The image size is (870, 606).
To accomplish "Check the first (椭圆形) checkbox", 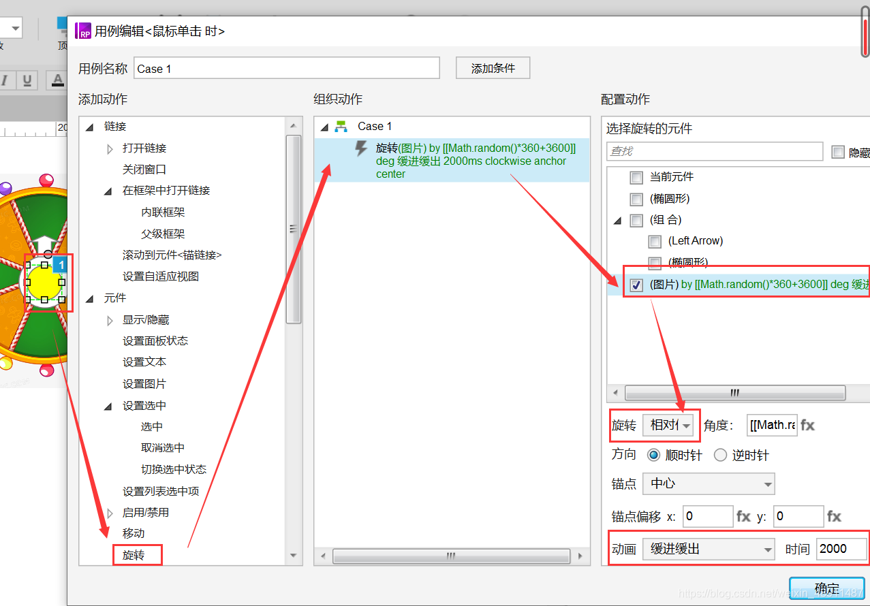I will tap(636, 200).
